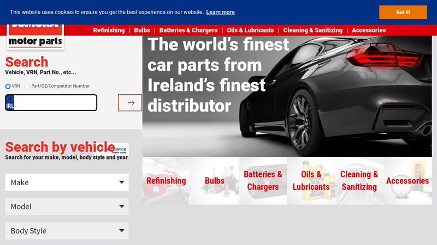Open the Oils & Lubricants category tile

click(x=311, y=181)
